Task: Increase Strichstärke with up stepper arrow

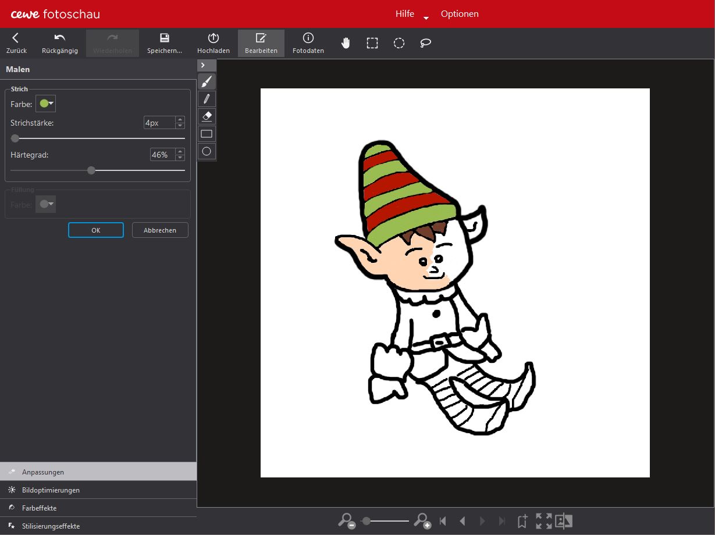Action: coord(180,120)
